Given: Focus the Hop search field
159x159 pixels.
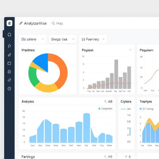Looking at the screenshot, I should (x=60, y=23).
